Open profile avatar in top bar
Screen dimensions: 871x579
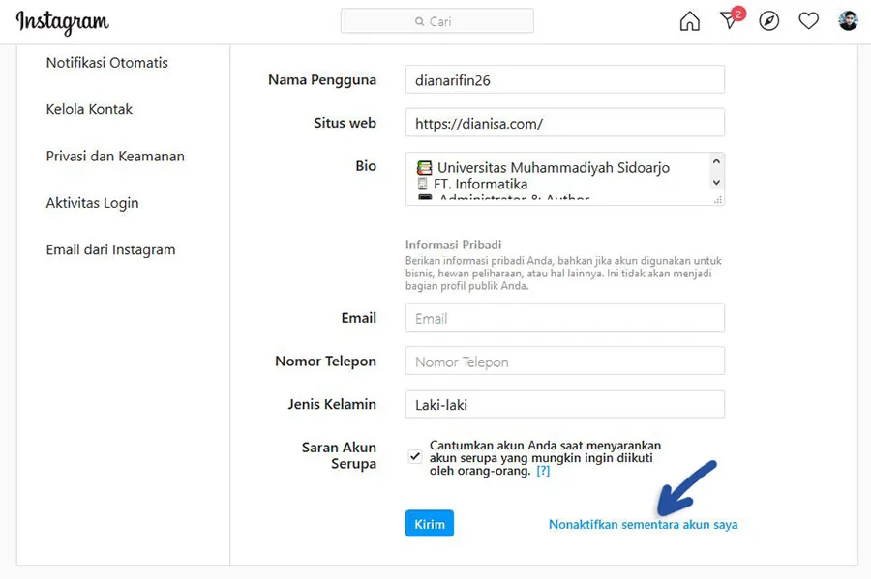tap(849, 21)
